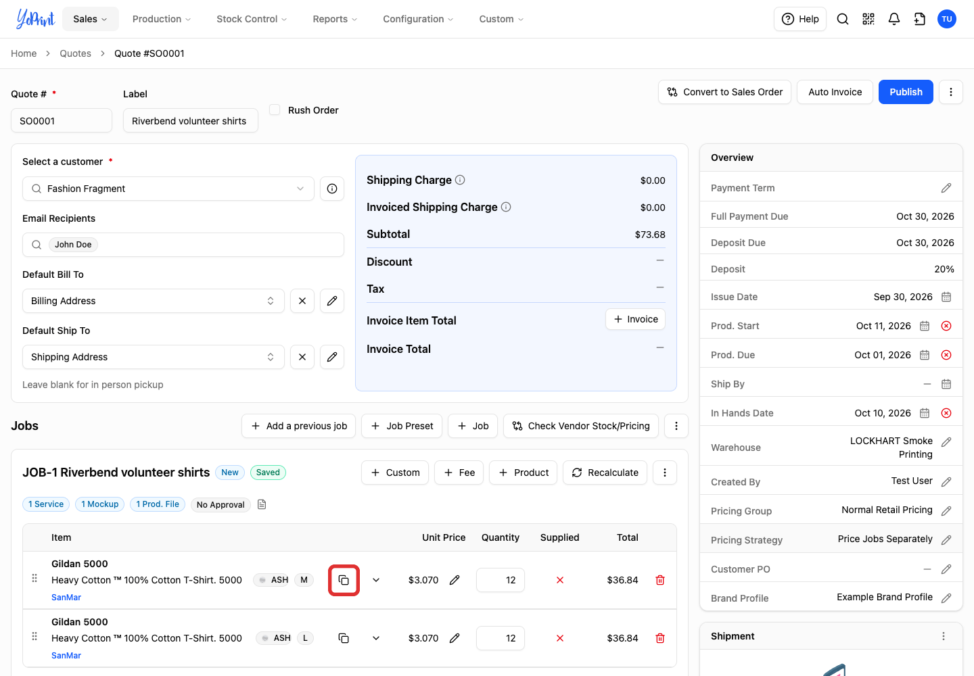Open the Stock Control menu
The width and height of the screenshot is (974, 676).
[x=252, y=19]
